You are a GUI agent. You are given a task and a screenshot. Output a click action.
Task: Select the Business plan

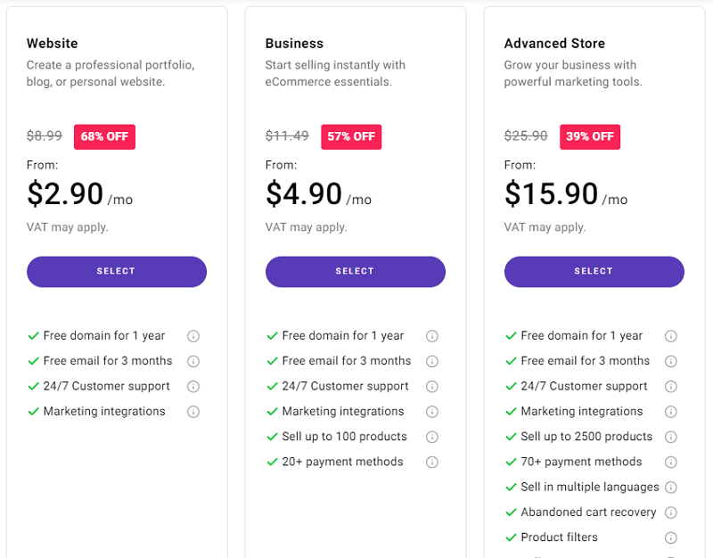click(356, 272)
